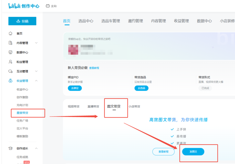
Task: Click the 带货形式 heading
Action: click(204, 77)
